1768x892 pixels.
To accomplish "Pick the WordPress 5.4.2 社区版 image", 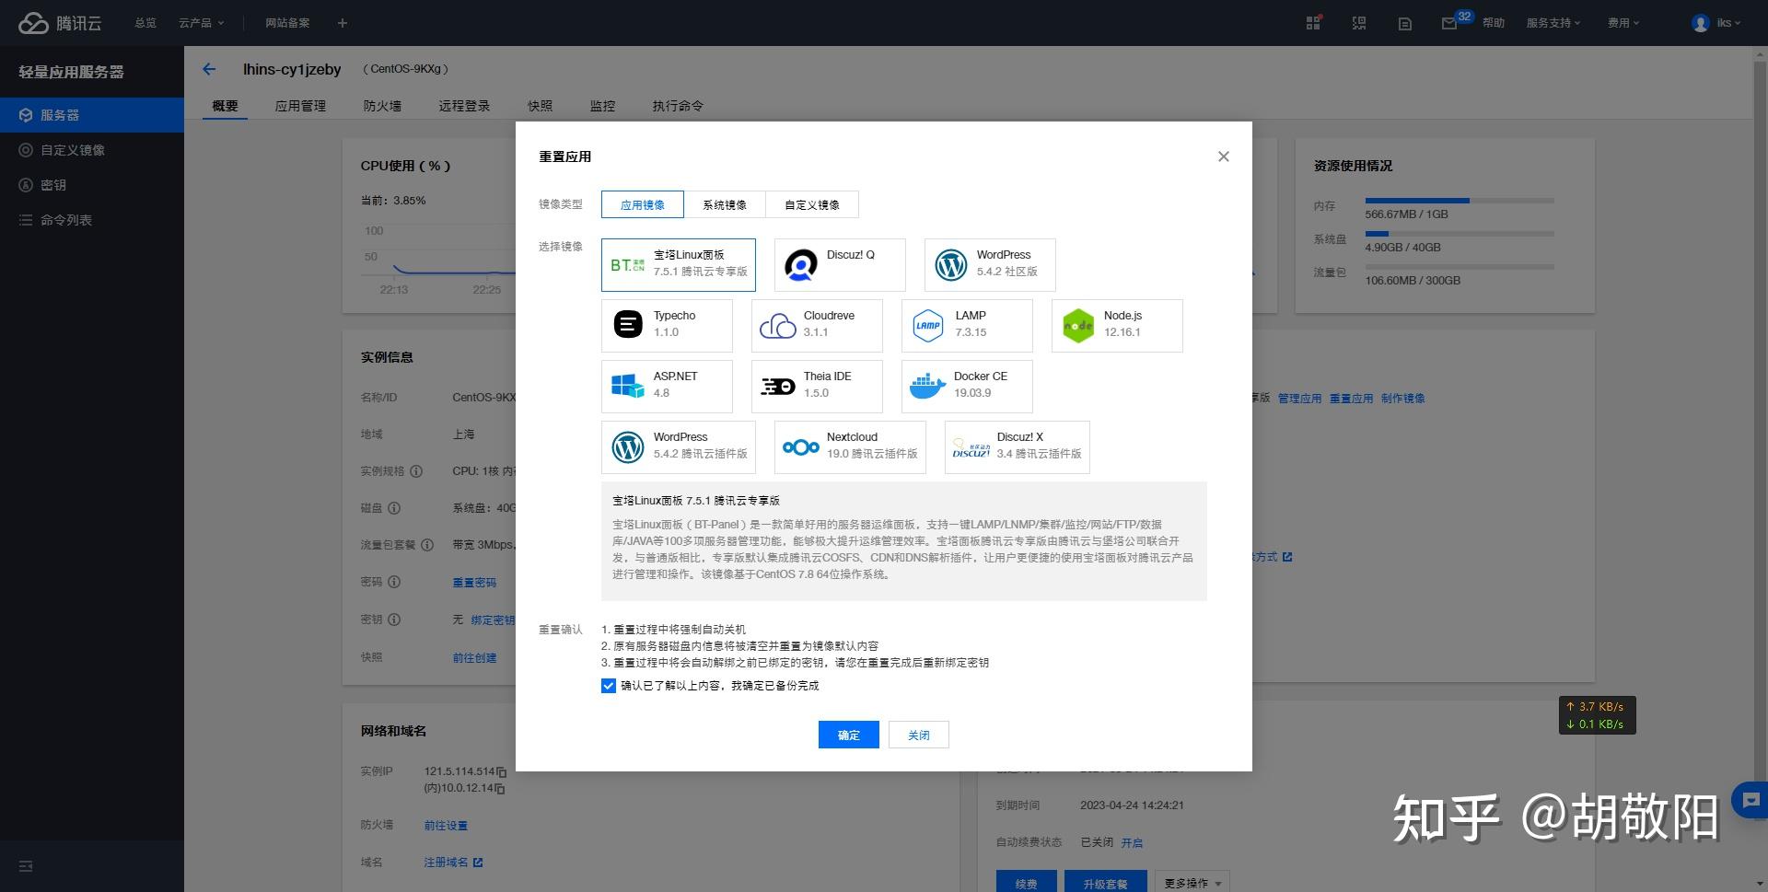I will point(990,264).
